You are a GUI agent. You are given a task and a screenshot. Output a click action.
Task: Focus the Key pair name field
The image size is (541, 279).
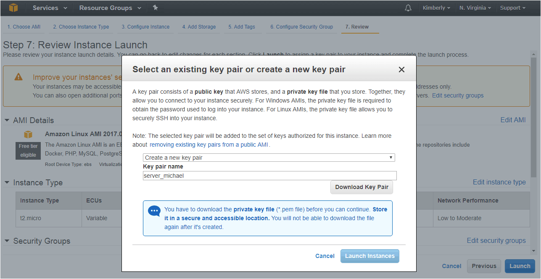270,176
